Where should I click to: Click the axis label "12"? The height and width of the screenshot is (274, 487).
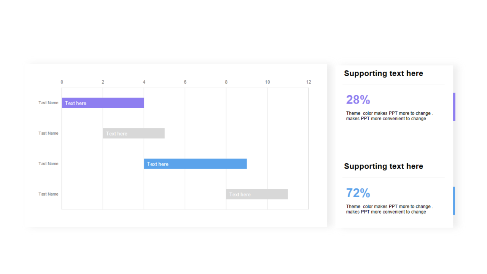pyautogui.click(x=309, y=82)
